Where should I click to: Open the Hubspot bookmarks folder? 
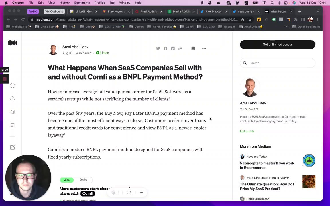pyautogui.click(x=227, y=27)
